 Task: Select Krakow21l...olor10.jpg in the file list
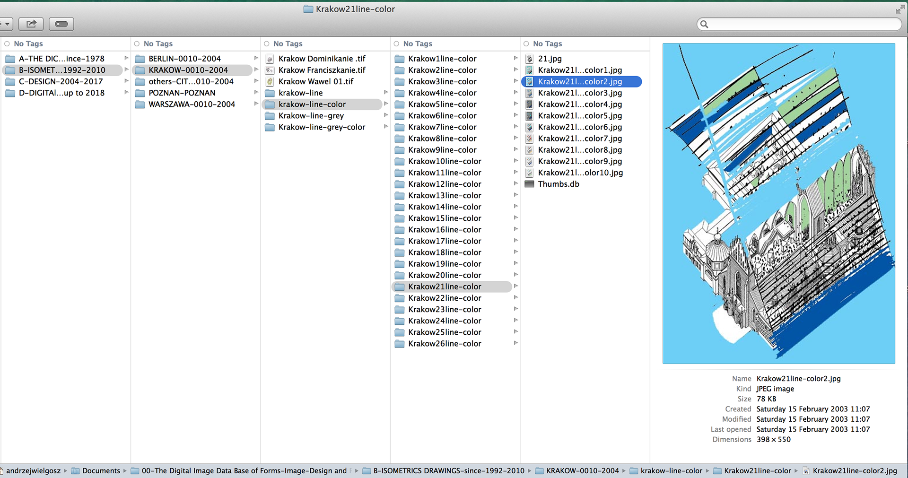[581, 173]
